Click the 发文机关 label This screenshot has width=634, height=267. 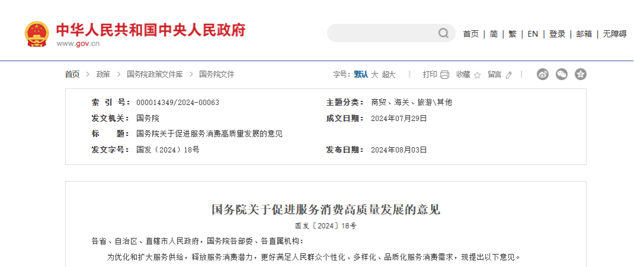111,119
